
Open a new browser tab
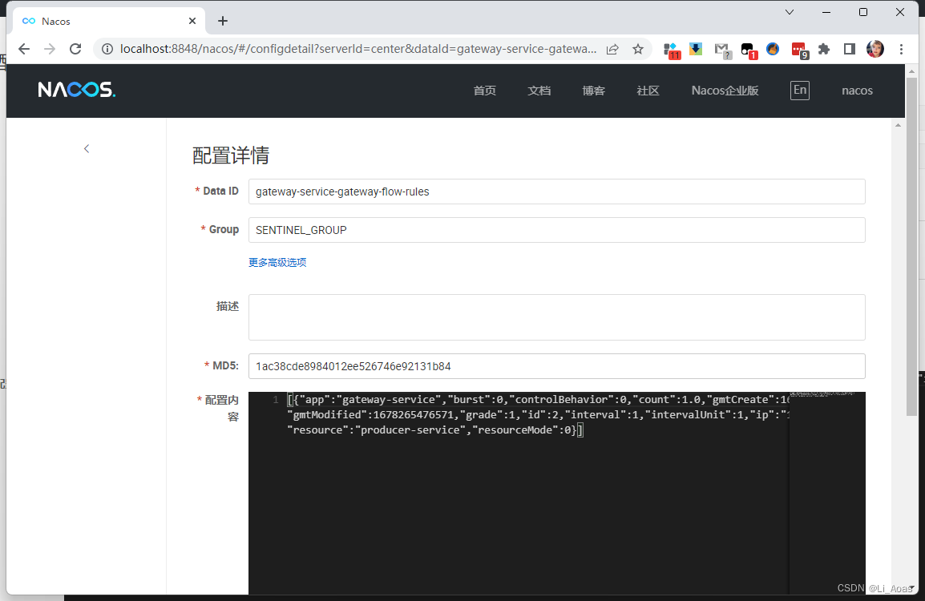222,21
